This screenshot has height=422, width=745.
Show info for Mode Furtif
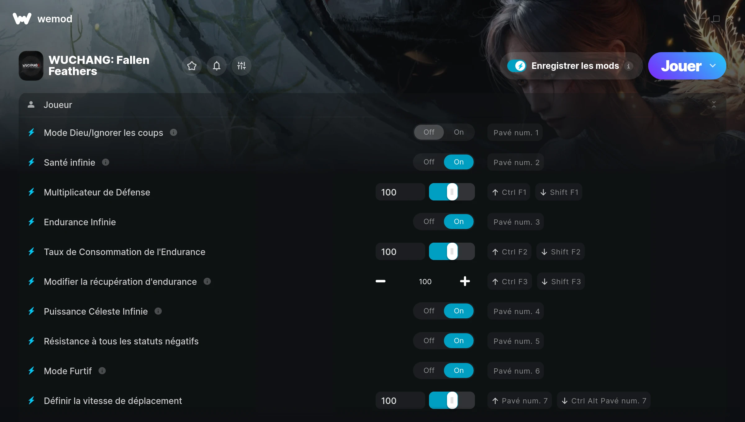point(102,371)
